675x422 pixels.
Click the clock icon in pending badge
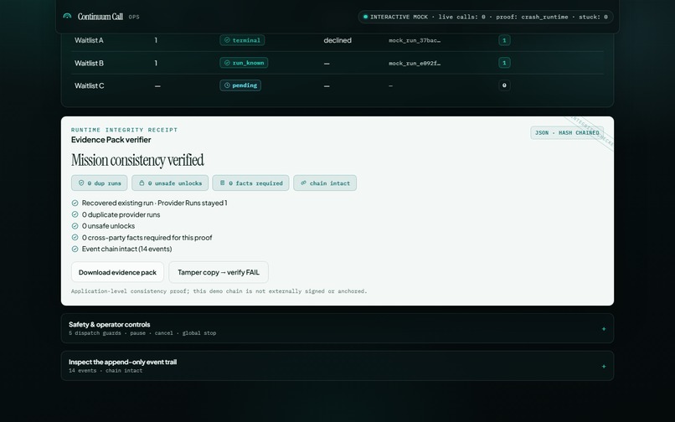tap(227, 85)
